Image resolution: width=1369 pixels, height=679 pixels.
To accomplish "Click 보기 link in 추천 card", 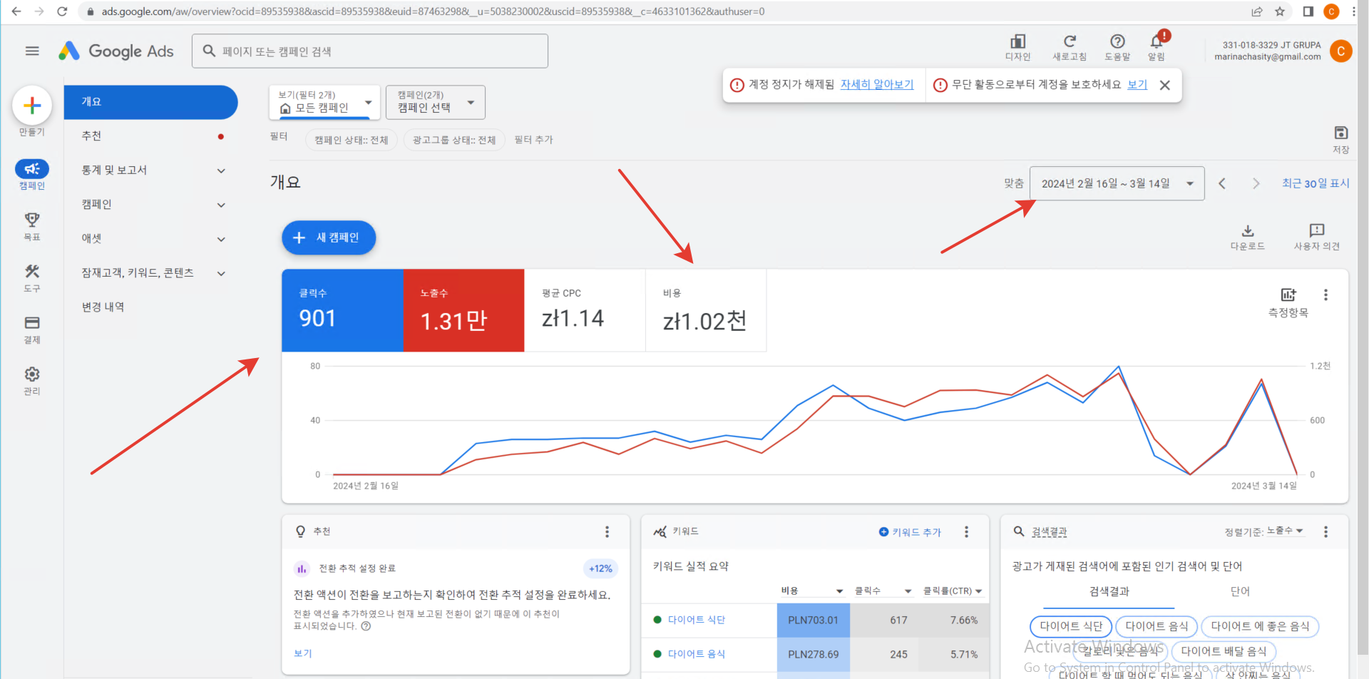I will pos(303,653).
